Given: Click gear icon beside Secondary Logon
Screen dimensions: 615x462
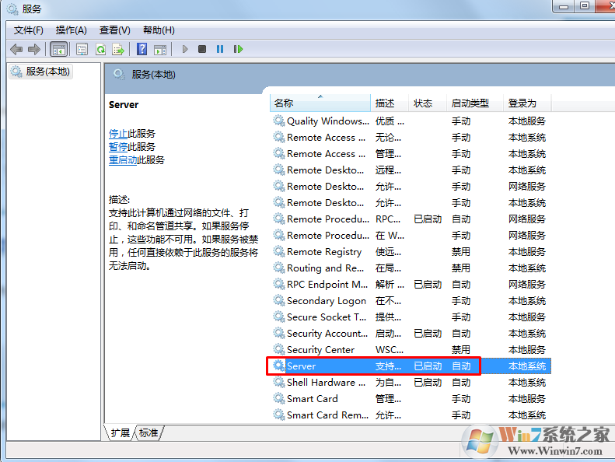Looking at the screenshot, I should (x=279, y=300).
